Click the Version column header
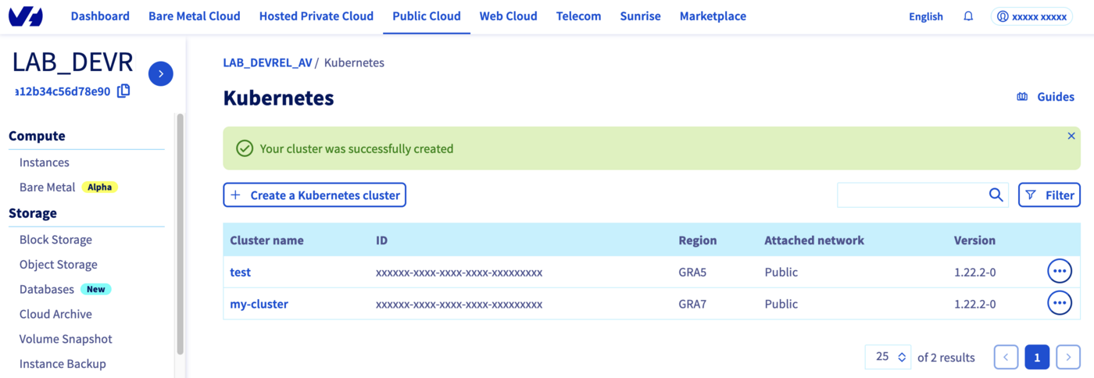The height and width of the screenshot is (378, 1094). tap(974, 241)
